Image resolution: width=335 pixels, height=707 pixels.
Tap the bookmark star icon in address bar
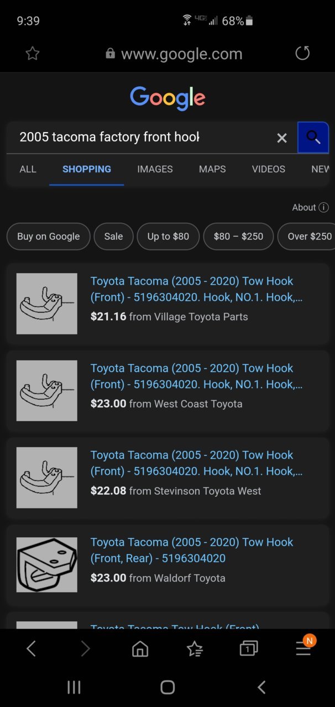(33, 53)
